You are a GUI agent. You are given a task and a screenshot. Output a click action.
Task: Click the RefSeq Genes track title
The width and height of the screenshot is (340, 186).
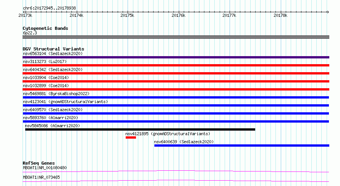(39, 163)
